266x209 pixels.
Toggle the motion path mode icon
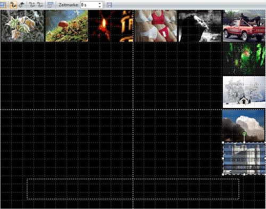(13, 5)
